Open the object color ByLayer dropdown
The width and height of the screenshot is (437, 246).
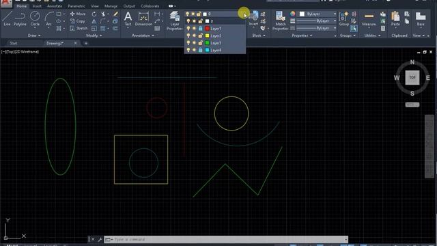pos(318,14)
